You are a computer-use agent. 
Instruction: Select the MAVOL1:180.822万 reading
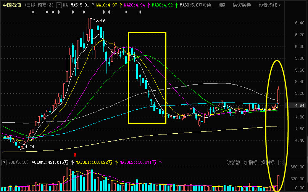tap(94, 163)
